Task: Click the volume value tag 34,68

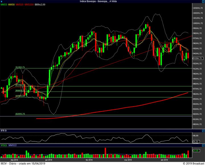Action: click(x=196, y=150)
